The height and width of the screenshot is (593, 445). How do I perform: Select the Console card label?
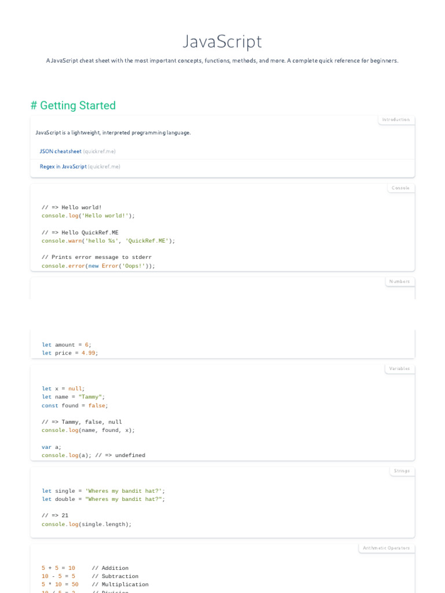pos(400,188)
